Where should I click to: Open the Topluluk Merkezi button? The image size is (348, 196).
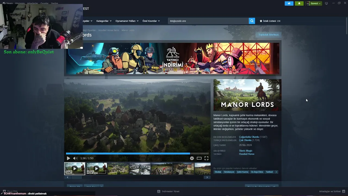[268, 35]
